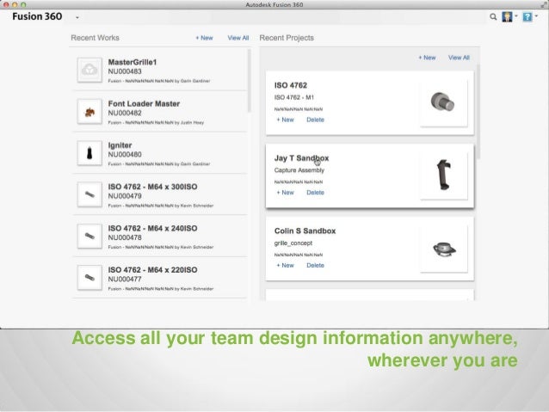Select the Igniter title
549x412 pixels.
point(120,145)
